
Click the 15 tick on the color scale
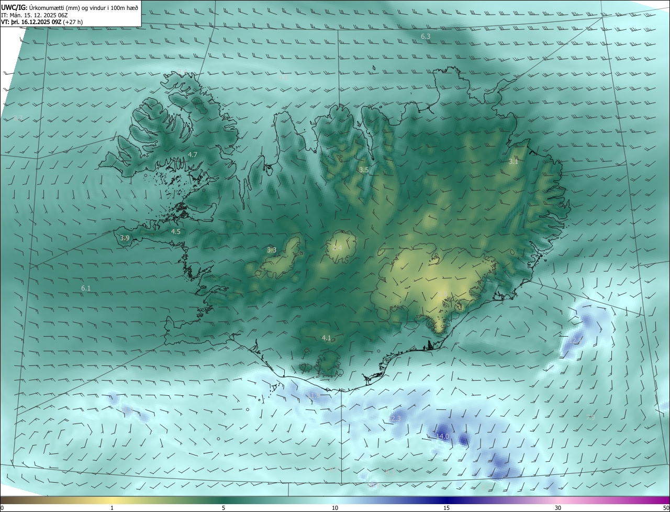click(446, 508)
